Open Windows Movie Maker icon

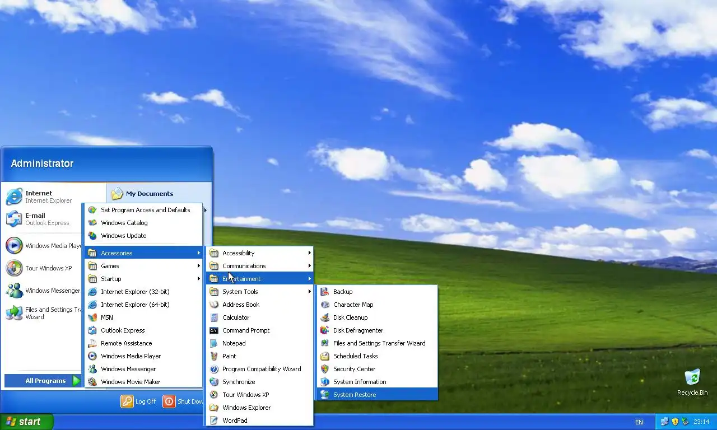coord(92,382)
